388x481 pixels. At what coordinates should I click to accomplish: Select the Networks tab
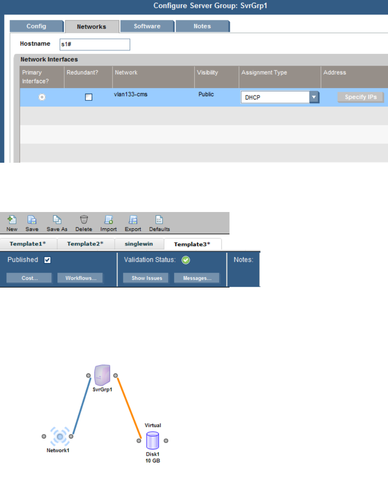tap(92, 27)
